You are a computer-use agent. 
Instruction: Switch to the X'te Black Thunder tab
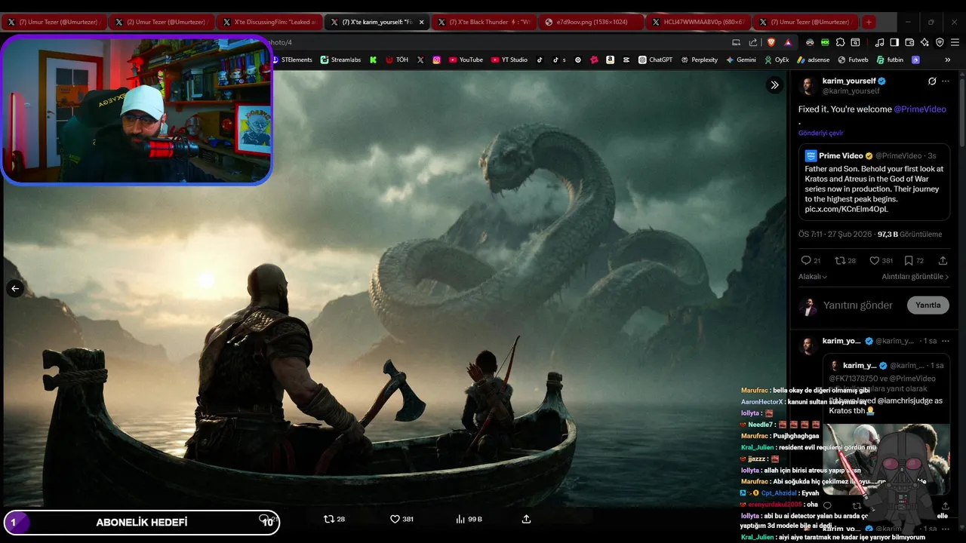(x=484, y=22)
